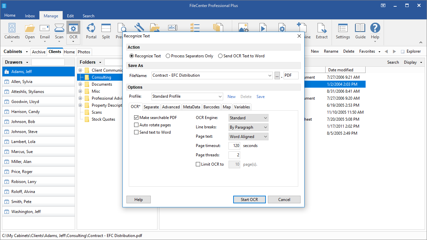Viewport: 427px width, 240px height.
Task: Open the Inbox ribbon tab
Action: pos(30,16)
